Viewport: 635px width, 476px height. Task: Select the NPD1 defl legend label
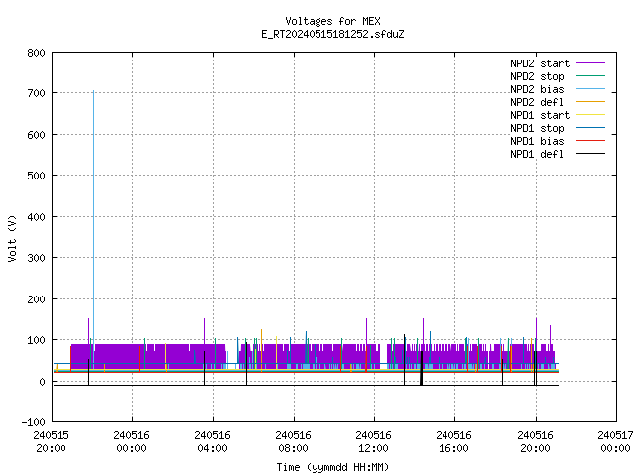[537, 154]
